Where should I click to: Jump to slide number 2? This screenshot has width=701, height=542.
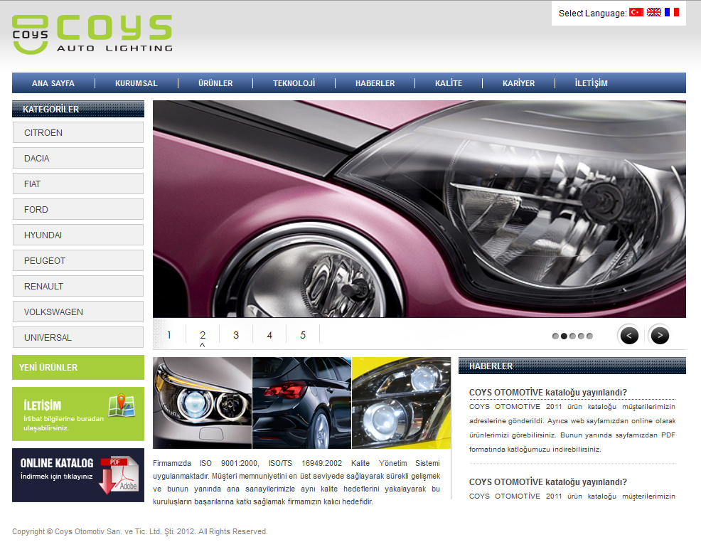coord(203,335)
